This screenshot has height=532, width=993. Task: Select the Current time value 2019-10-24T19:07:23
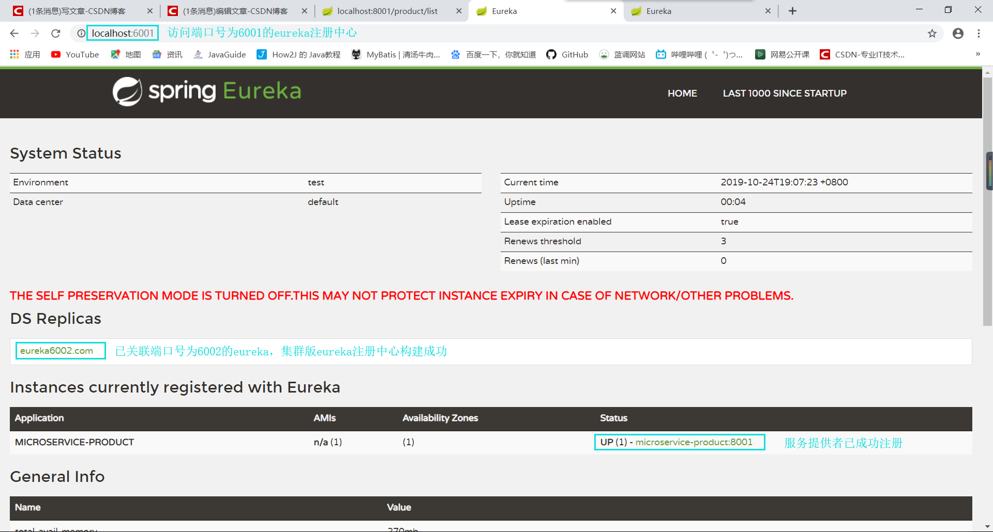pos(784,182)
